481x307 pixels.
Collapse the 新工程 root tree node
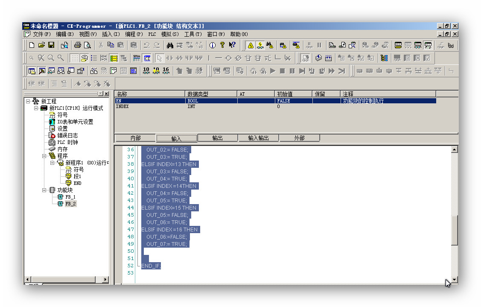pos(28,101)
